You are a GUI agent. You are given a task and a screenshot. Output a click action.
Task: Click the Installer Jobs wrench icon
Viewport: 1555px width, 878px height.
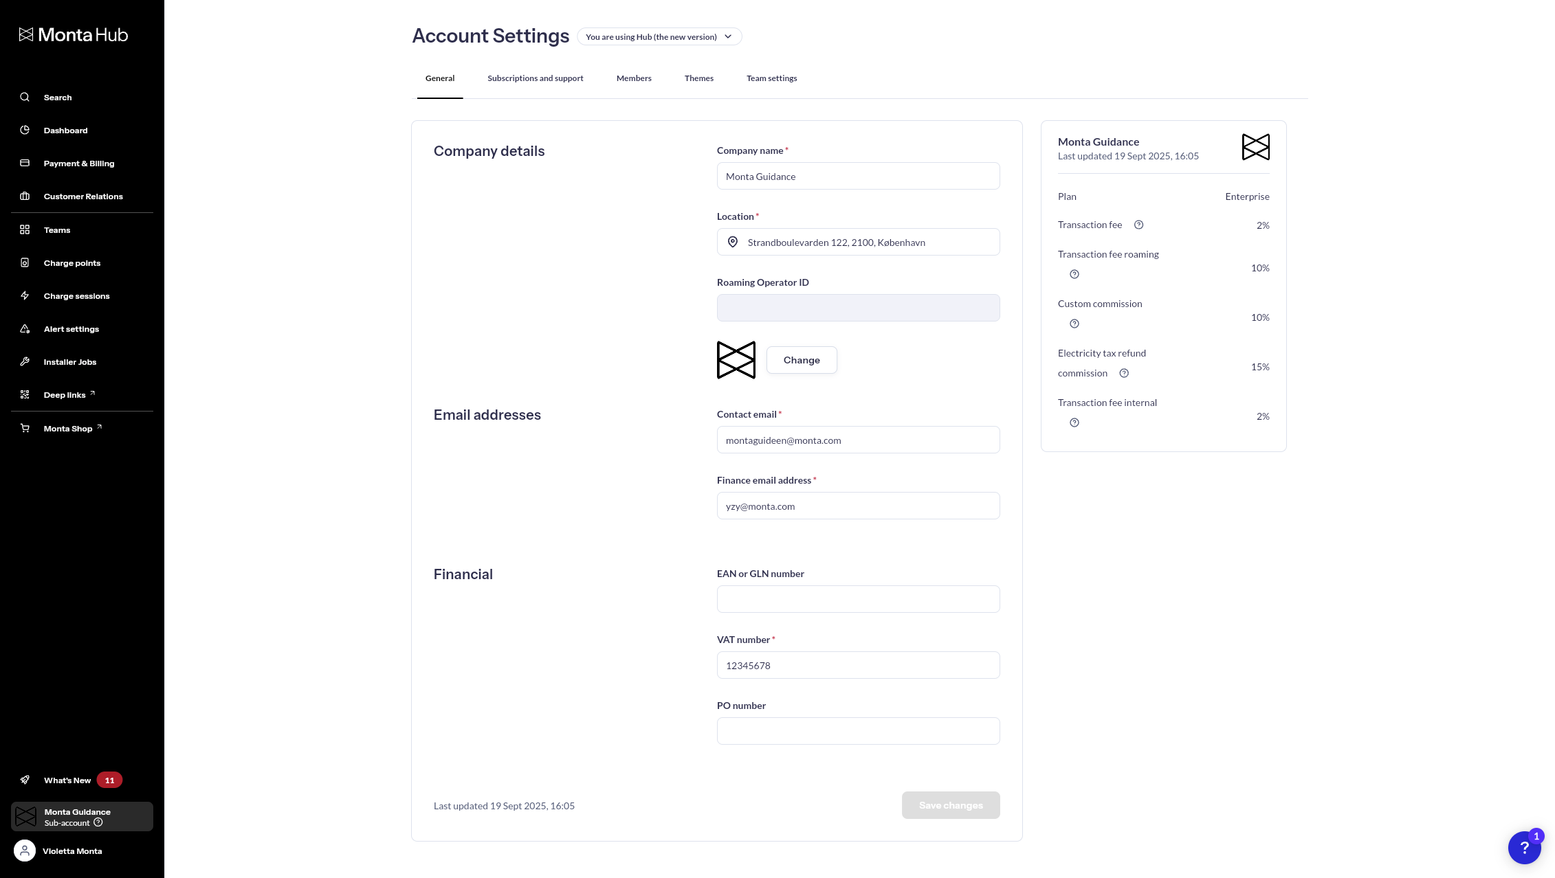coord(25,361)
